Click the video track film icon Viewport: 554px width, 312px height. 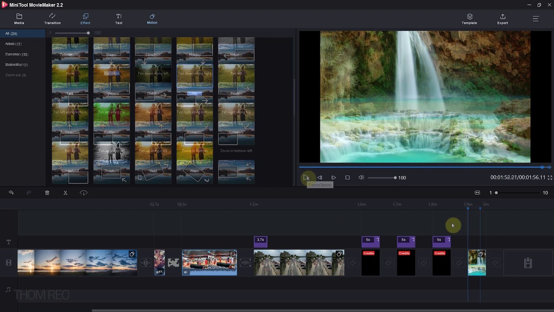8,263
